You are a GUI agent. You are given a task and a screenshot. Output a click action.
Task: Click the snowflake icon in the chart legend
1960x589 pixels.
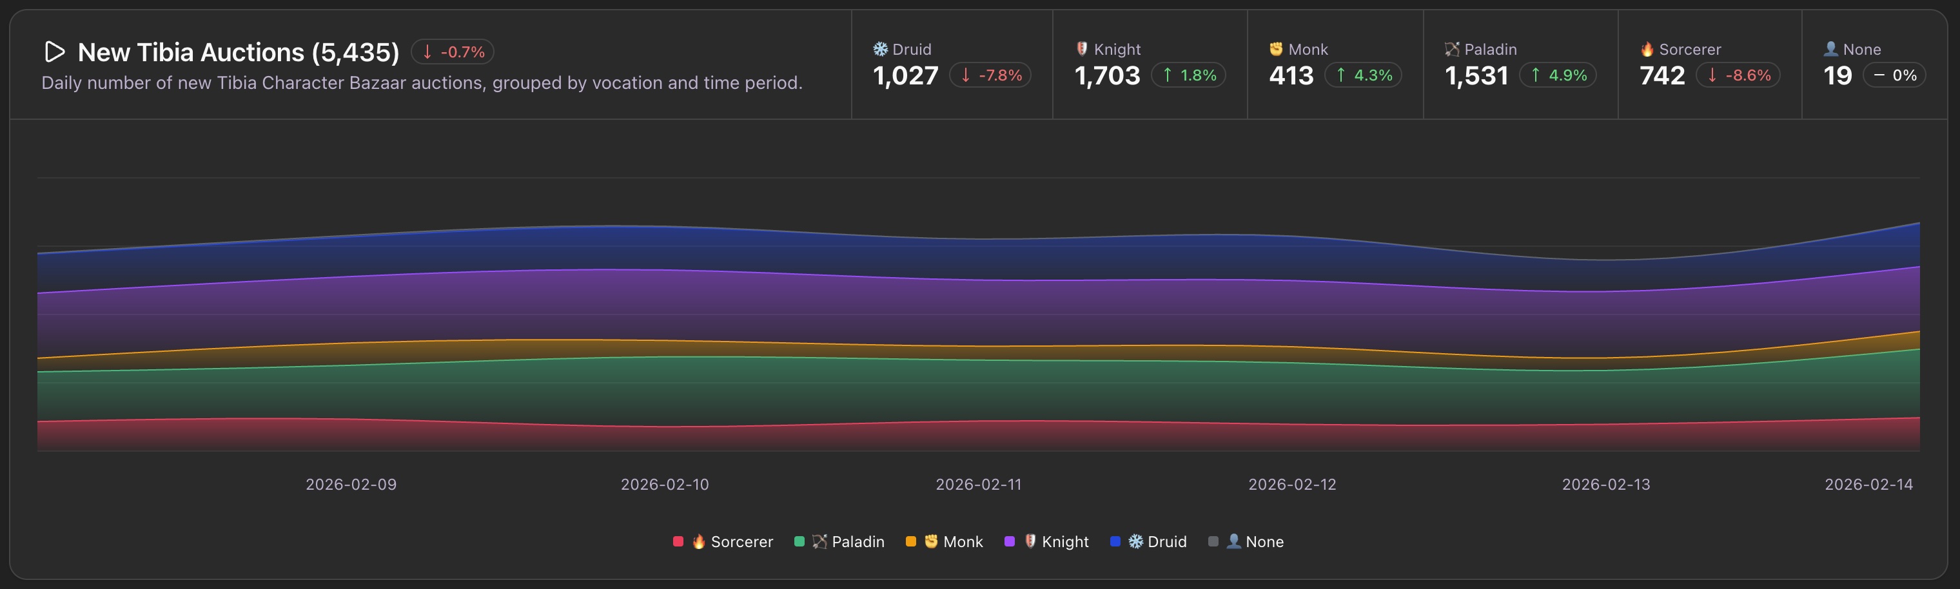coord(1136,541)
